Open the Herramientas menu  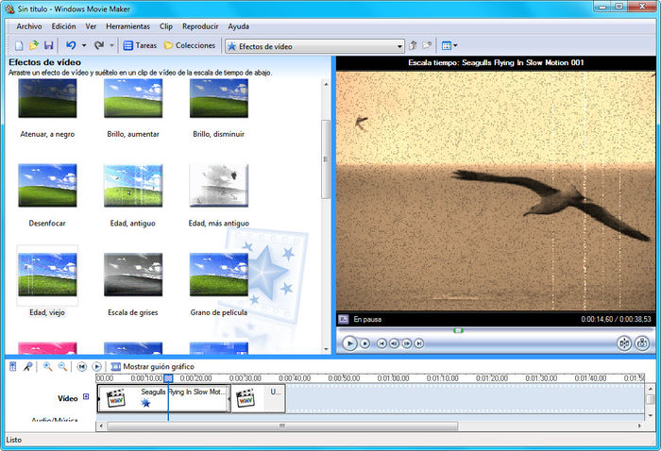tap(127, 26)
